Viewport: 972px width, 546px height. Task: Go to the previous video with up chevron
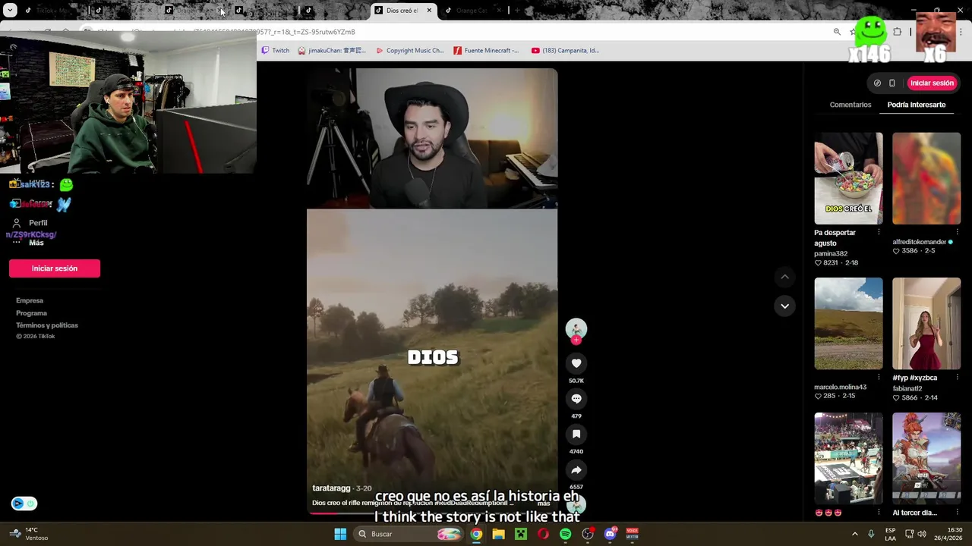click(x=784, y=277)
